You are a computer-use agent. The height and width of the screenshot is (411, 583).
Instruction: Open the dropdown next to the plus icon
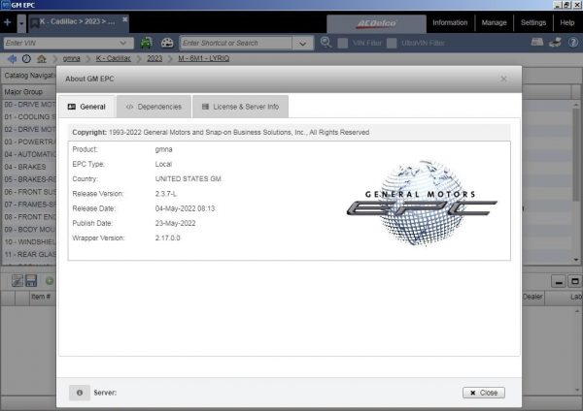coord(21,23)
